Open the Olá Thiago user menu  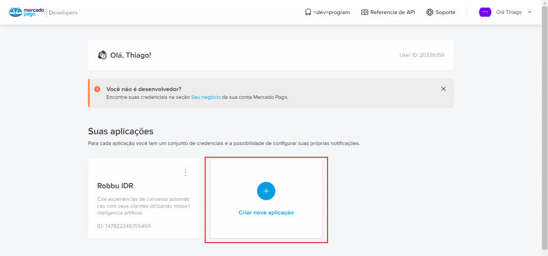508,12
